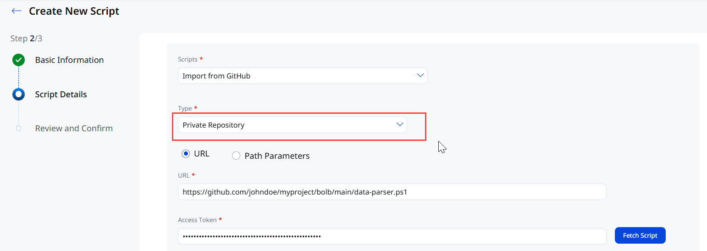Viewport: 707px width, 251px height.
Task: Click the green checkmark for Basic Information
Action: tap(18, 60)
